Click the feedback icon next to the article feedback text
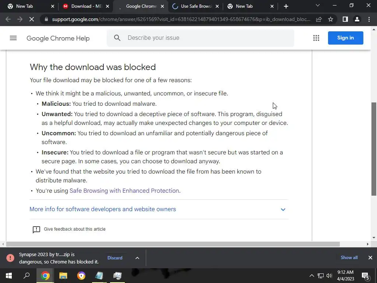377x283 pixels. [x=36, y=229]
